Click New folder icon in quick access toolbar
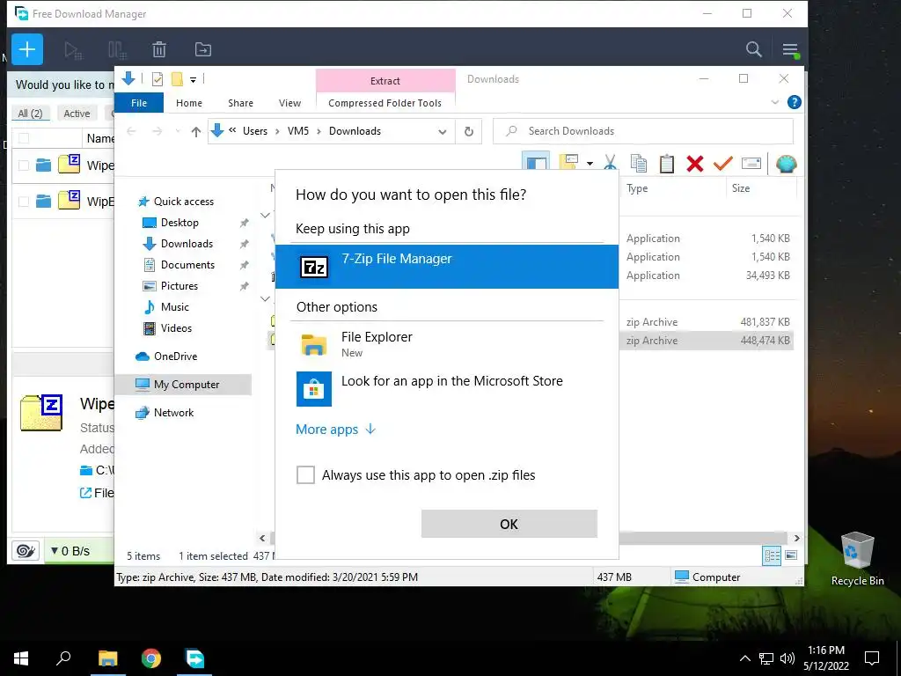The image size is (901, 676). pos(178,79)
